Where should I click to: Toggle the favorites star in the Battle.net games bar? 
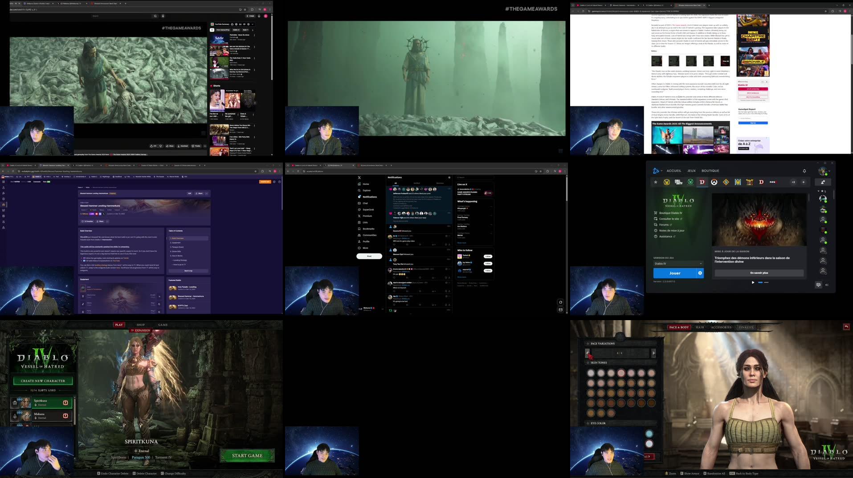656,182
